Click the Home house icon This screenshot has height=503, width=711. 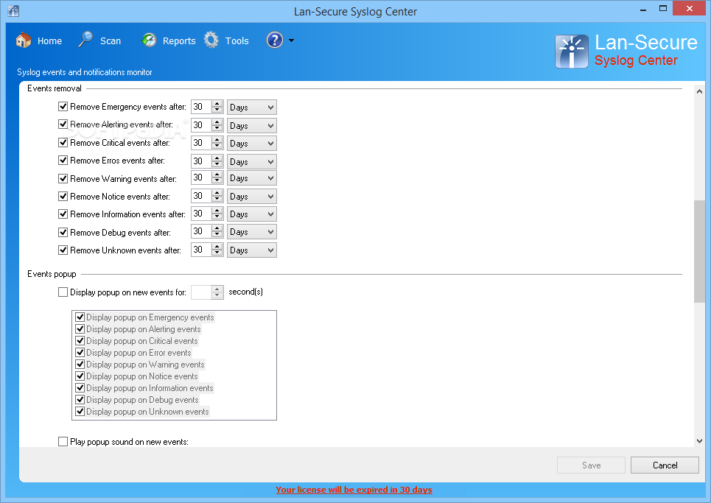24,41
